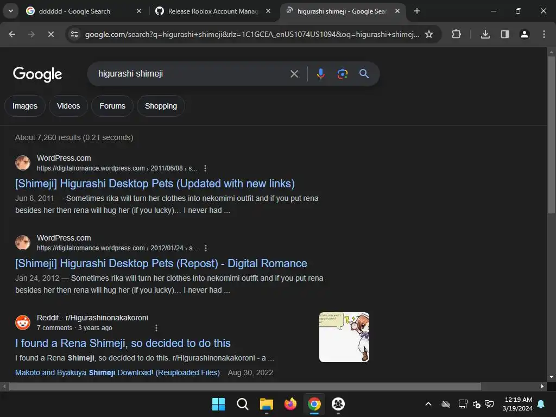The height and width of the screenshot is (417, 556).
Task: Click the second WordPress result favicon
Action: [23, 243]
